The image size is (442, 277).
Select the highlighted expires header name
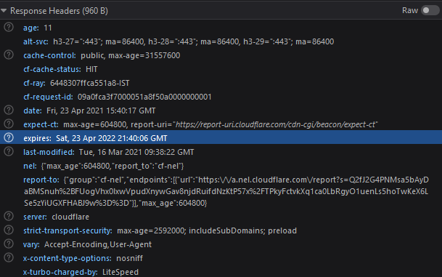[x=38, y=138]
